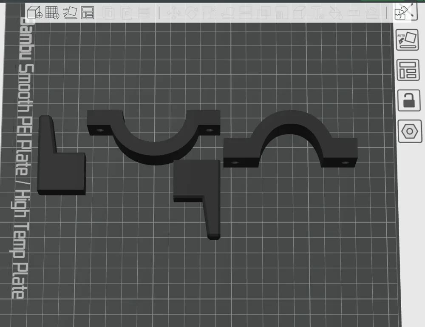
Task: Choose the Scale tool
Action: coord(209,13)
